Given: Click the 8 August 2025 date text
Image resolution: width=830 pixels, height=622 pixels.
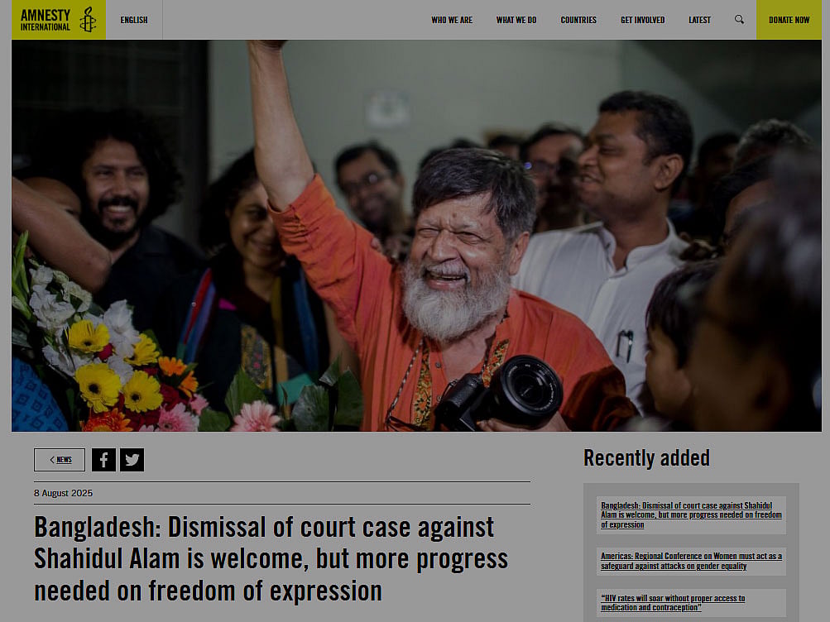Looking at the screenshot, I should [63, 493].
